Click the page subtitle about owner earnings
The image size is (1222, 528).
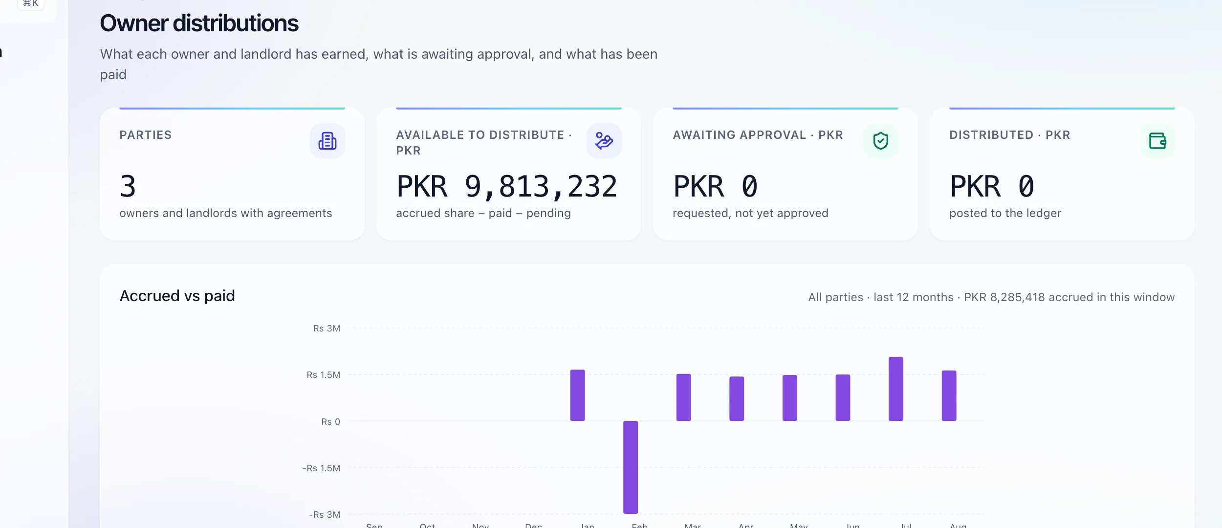tap(379, 64)
